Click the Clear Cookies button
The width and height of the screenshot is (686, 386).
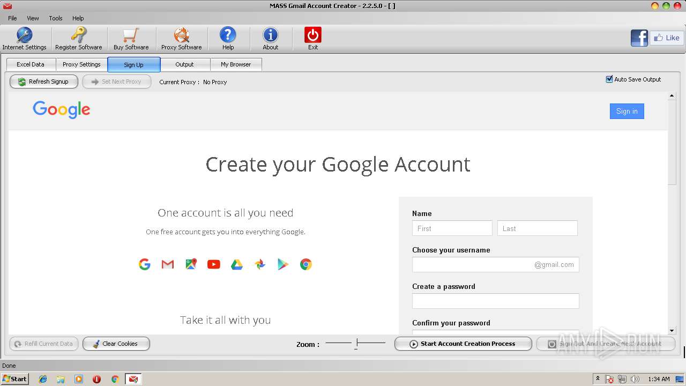116,344
